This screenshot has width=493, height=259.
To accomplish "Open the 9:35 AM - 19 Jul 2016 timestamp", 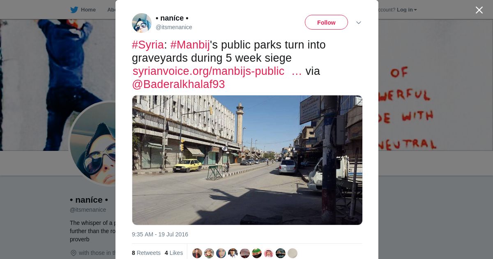I will 160,234.
